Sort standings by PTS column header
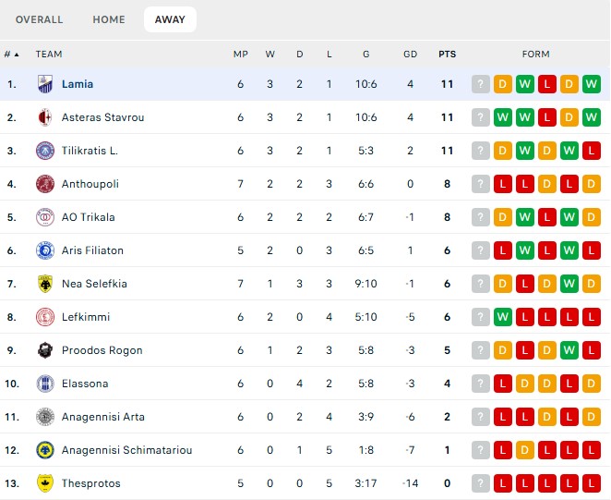Image resolution: width=611 pixels, height=500 pixels. 447,55
